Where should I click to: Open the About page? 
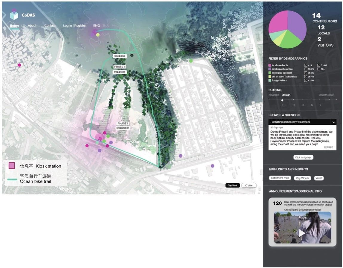pyautogui.click(x=32, y=26)
